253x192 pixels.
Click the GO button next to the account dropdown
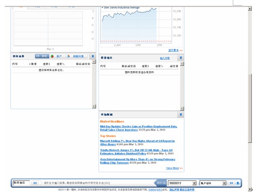(x=231, y=183)
